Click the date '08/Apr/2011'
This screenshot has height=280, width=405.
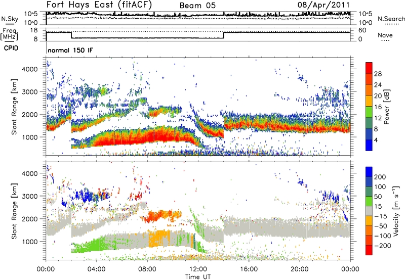click(x=323, y=5)
